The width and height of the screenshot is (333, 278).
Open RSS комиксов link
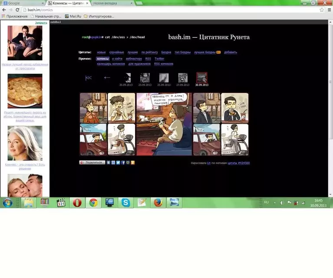(164, 64)
